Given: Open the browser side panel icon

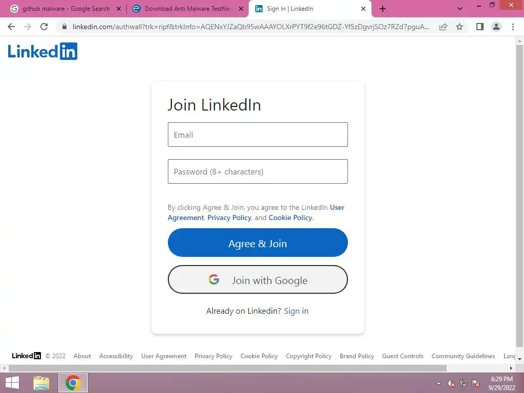Looking at the screenshot, I should (x=480, y=27).
